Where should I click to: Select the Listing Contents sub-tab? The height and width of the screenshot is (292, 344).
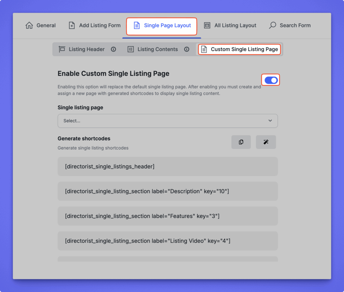click(x=157, y=49)
